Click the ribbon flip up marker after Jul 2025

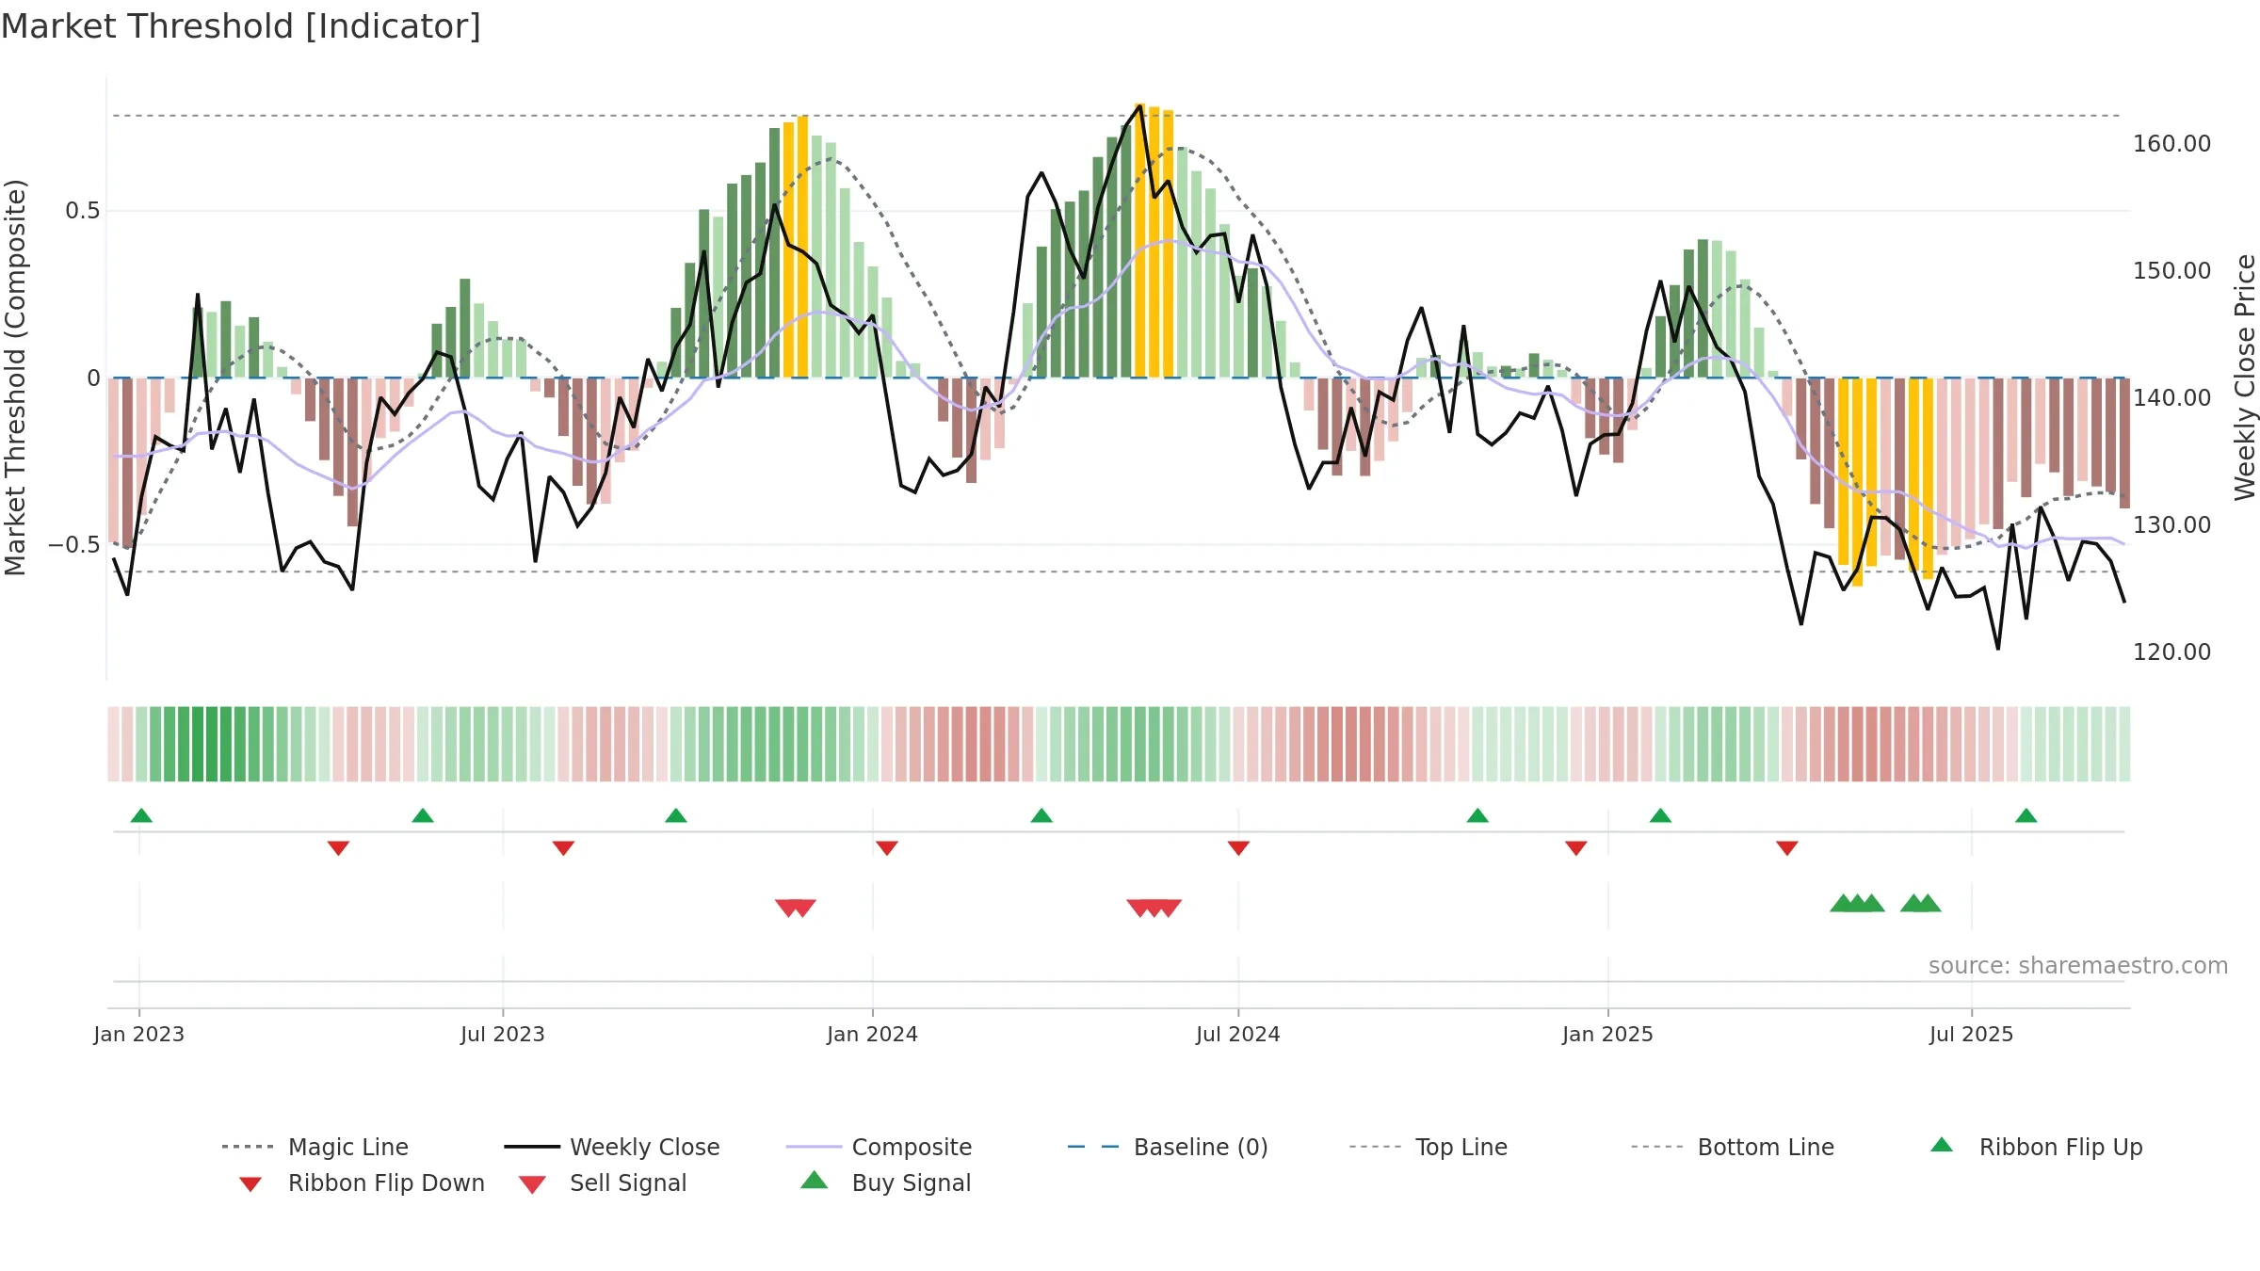2026,815
